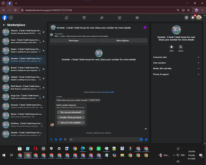The width and height of the screenshot is (206, 165).
Task: Open Kaylee's conversation in the list
Action: click(x=23, y=50)
